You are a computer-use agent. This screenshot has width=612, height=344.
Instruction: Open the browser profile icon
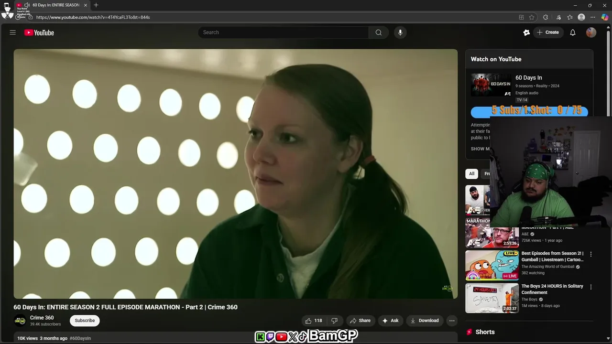coord(581,17)
